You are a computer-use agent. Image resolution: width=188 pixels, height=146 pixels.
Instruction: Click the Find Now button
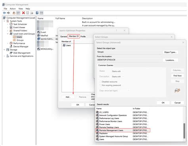click(x=177, y=76)
